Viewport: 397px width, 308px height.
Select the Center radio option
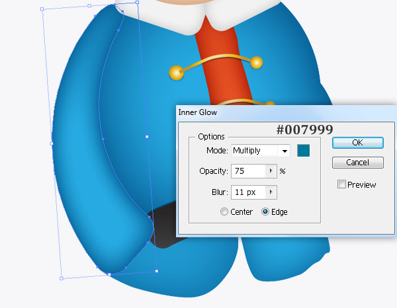tap(224, 212)
